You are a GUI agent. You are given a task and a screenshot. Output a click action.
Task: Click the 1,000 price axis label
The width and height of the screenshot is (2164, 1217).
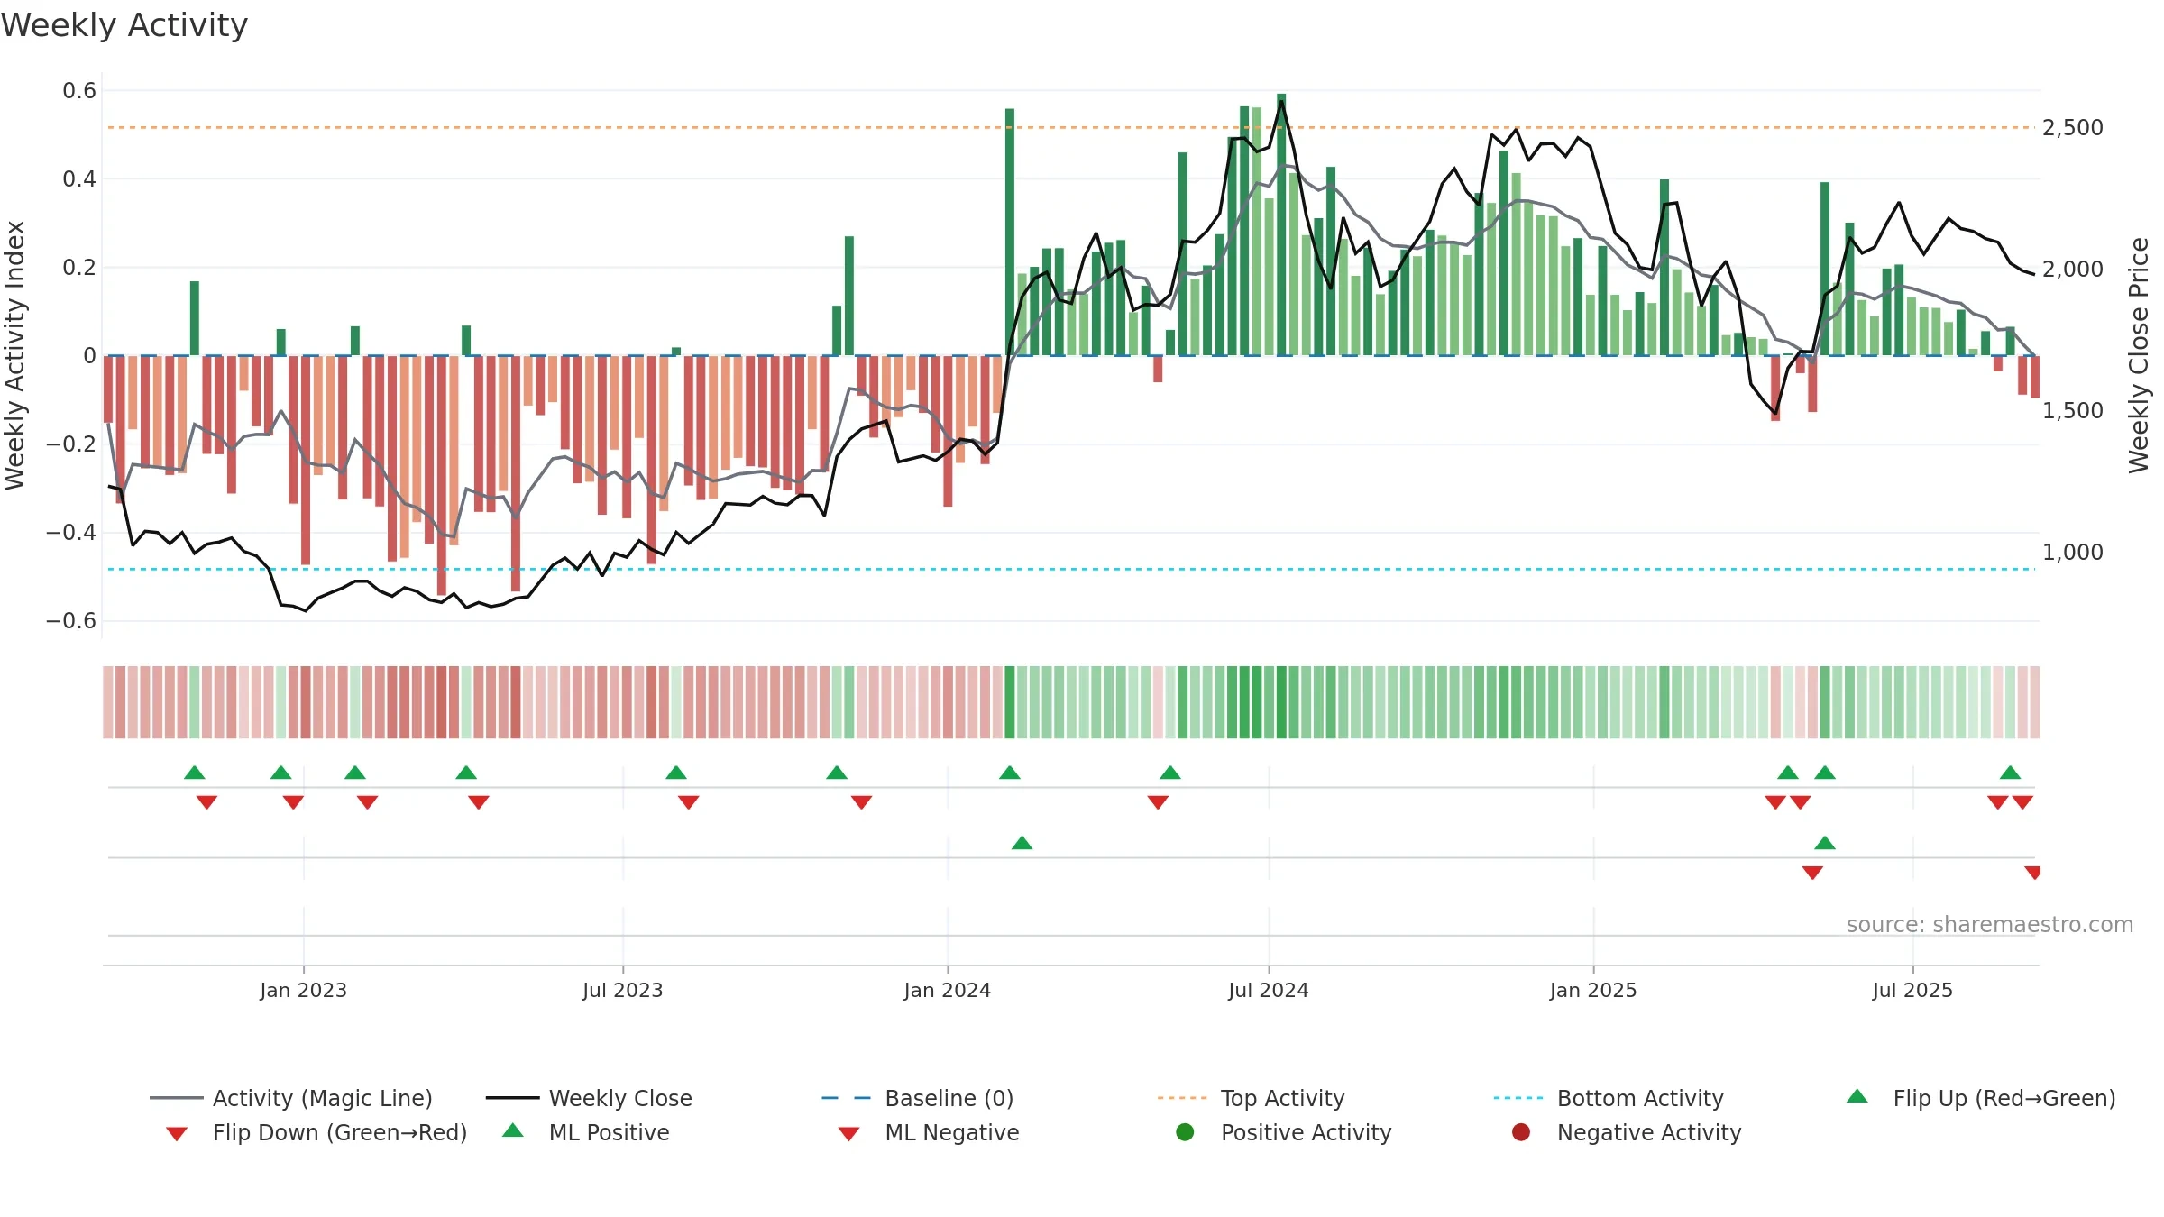tap(2073, 553)
